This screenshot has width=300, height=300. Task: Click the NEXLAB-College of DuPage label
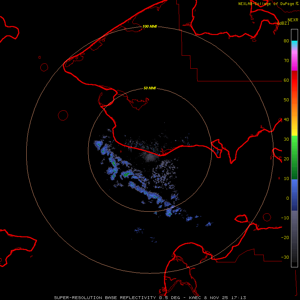click(x=266, y=4)
